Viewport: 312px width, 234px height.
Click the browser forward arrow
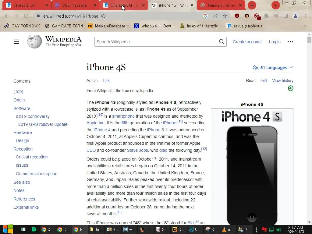click(x=16, y=16)
